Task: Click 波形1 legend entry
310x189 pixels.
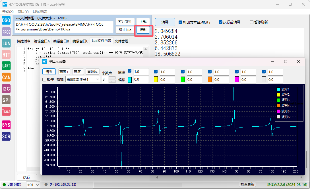Action: pos(283,89)
